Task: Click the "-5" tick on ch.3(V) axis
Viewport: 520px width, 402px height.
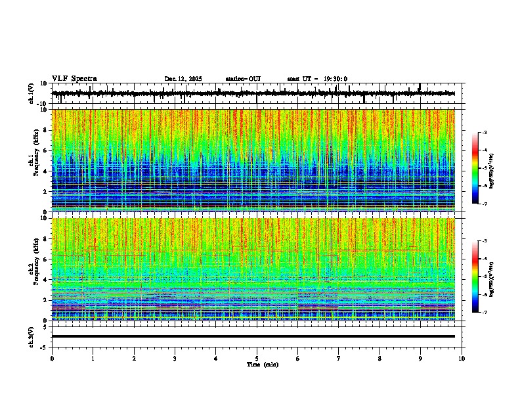Action: tap(45, 347)
